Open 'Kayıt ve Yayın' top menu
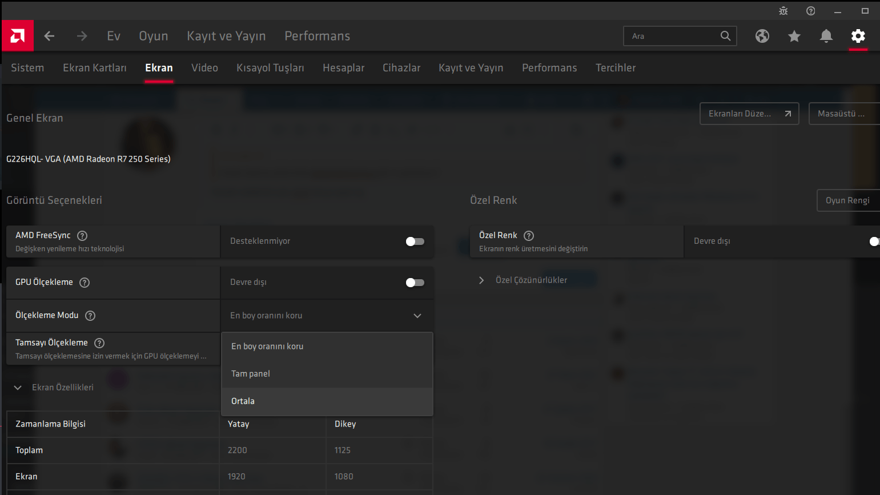Screen dimensions: 880x495 (x=226, y=36)
